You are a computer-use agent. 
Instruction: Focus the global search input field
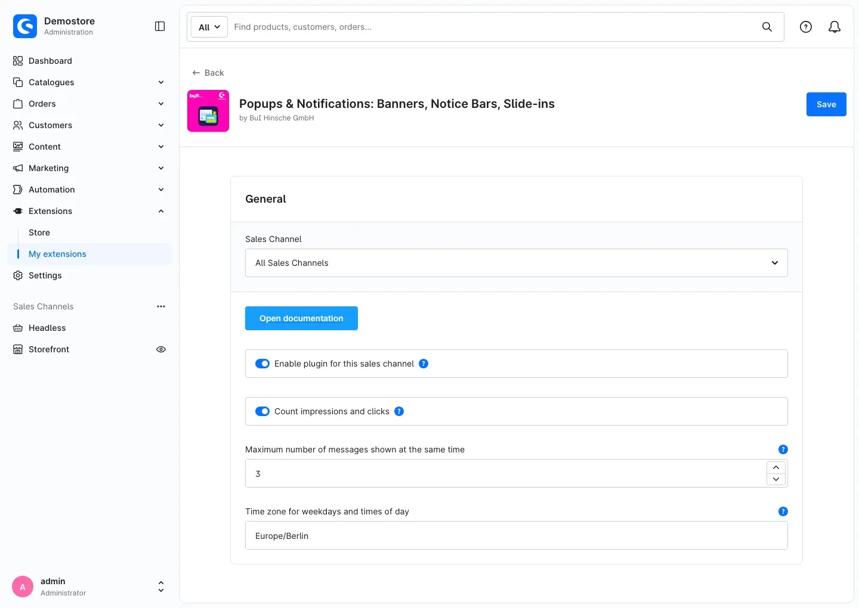click(493, 27)
